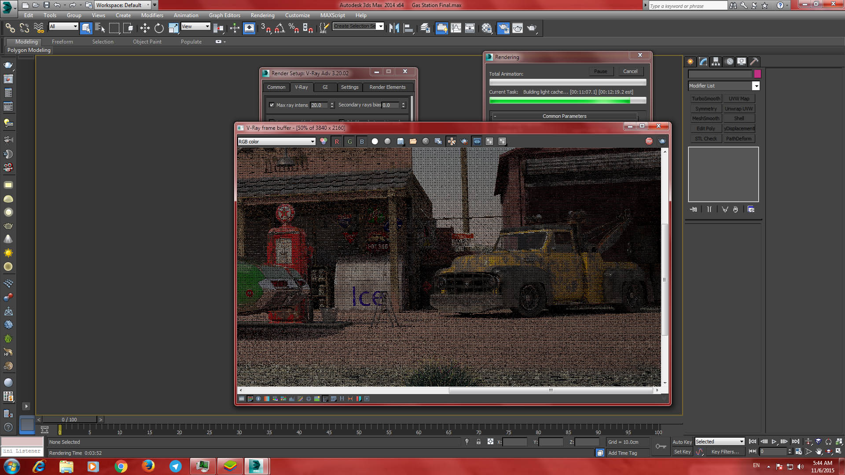Open the Motion panel tab icon
The height and width of the screenshot is (475, 845).
729,62
